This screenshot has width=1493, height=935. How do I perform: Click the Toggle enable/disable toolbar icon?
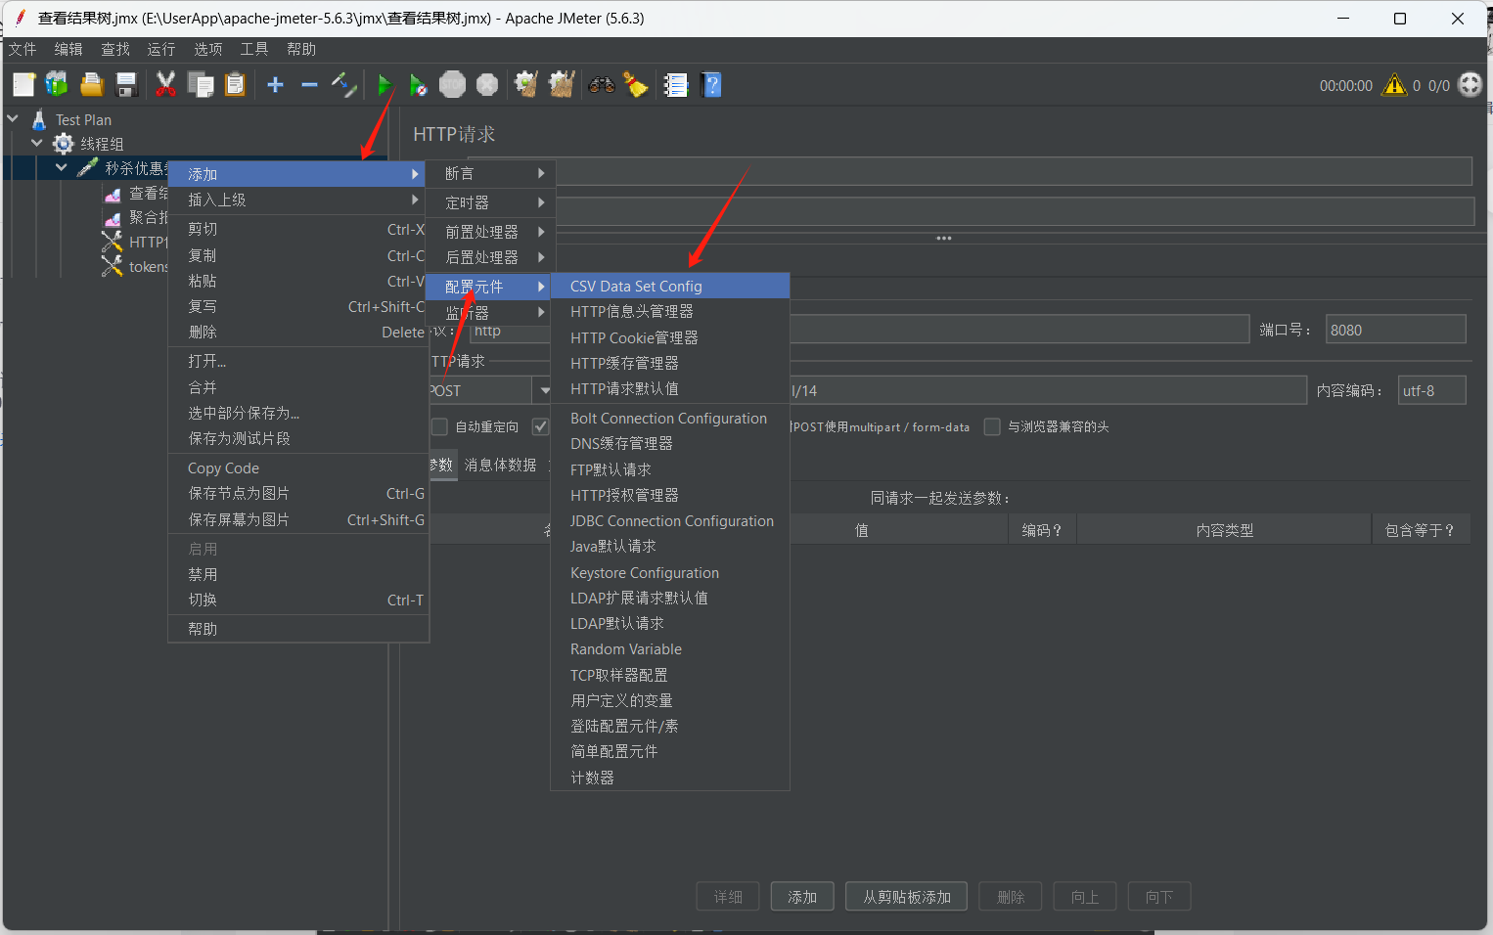pyautogui.click(x=343, y=85)
